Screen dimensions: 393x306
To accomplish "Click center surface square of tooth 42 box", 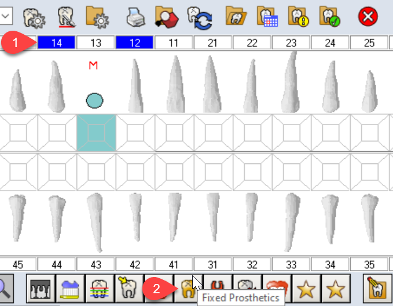I will click(x=135, y=172).
